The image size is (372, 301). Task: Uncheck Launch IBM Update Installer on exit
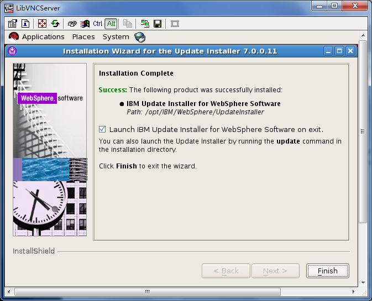click(x=102, y=129)
